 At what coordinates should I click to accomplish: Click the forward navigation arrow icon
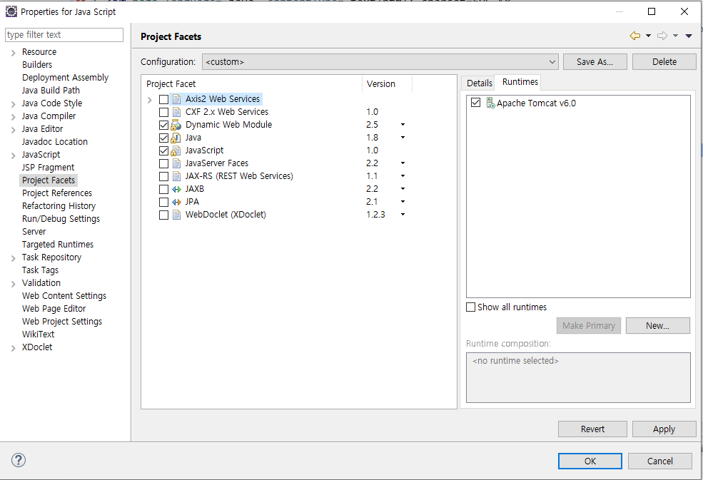click(x=662, y=36)
